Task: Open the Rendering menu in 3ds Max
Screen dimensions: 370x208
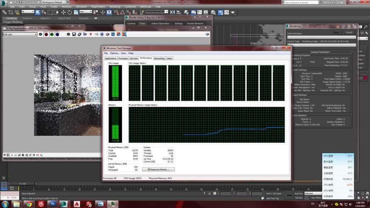Action: (115, 6)
